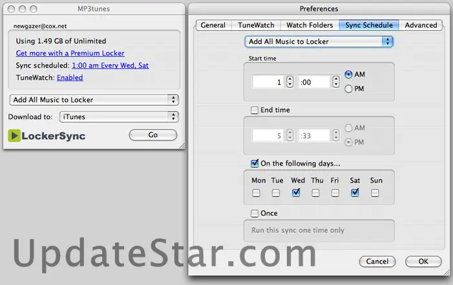Uncheck the Wed day checkbox

[296, 193]
